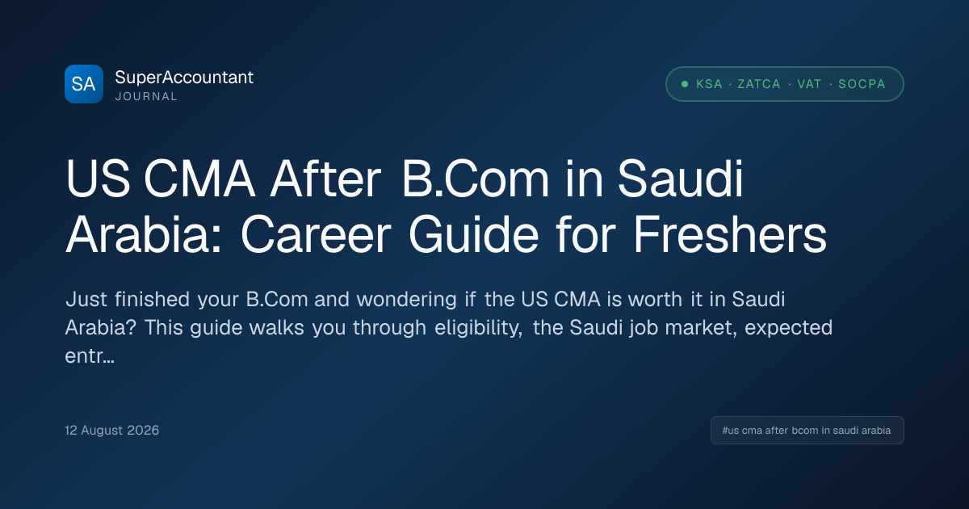
Task: Click the word Freshers in the headline
Action: [729, 238]
